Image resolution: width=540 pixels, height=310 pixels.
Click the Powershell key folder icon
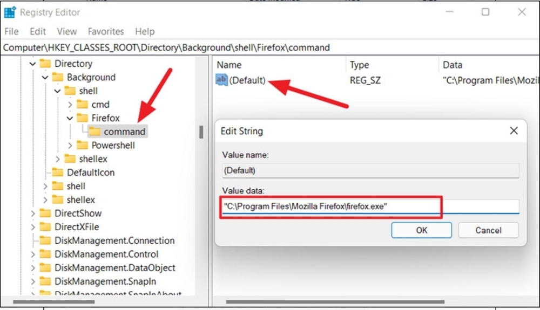point(82,145)
